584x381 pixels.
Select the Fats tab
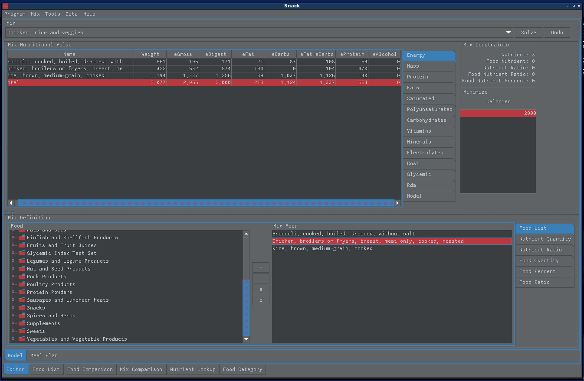coord(429,88)
